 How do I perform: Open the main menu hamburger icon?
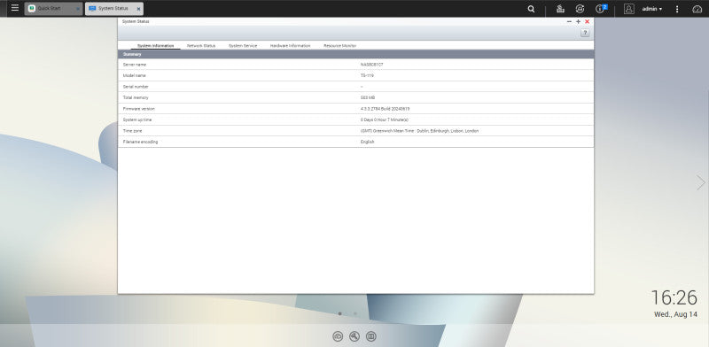point(15,8)
